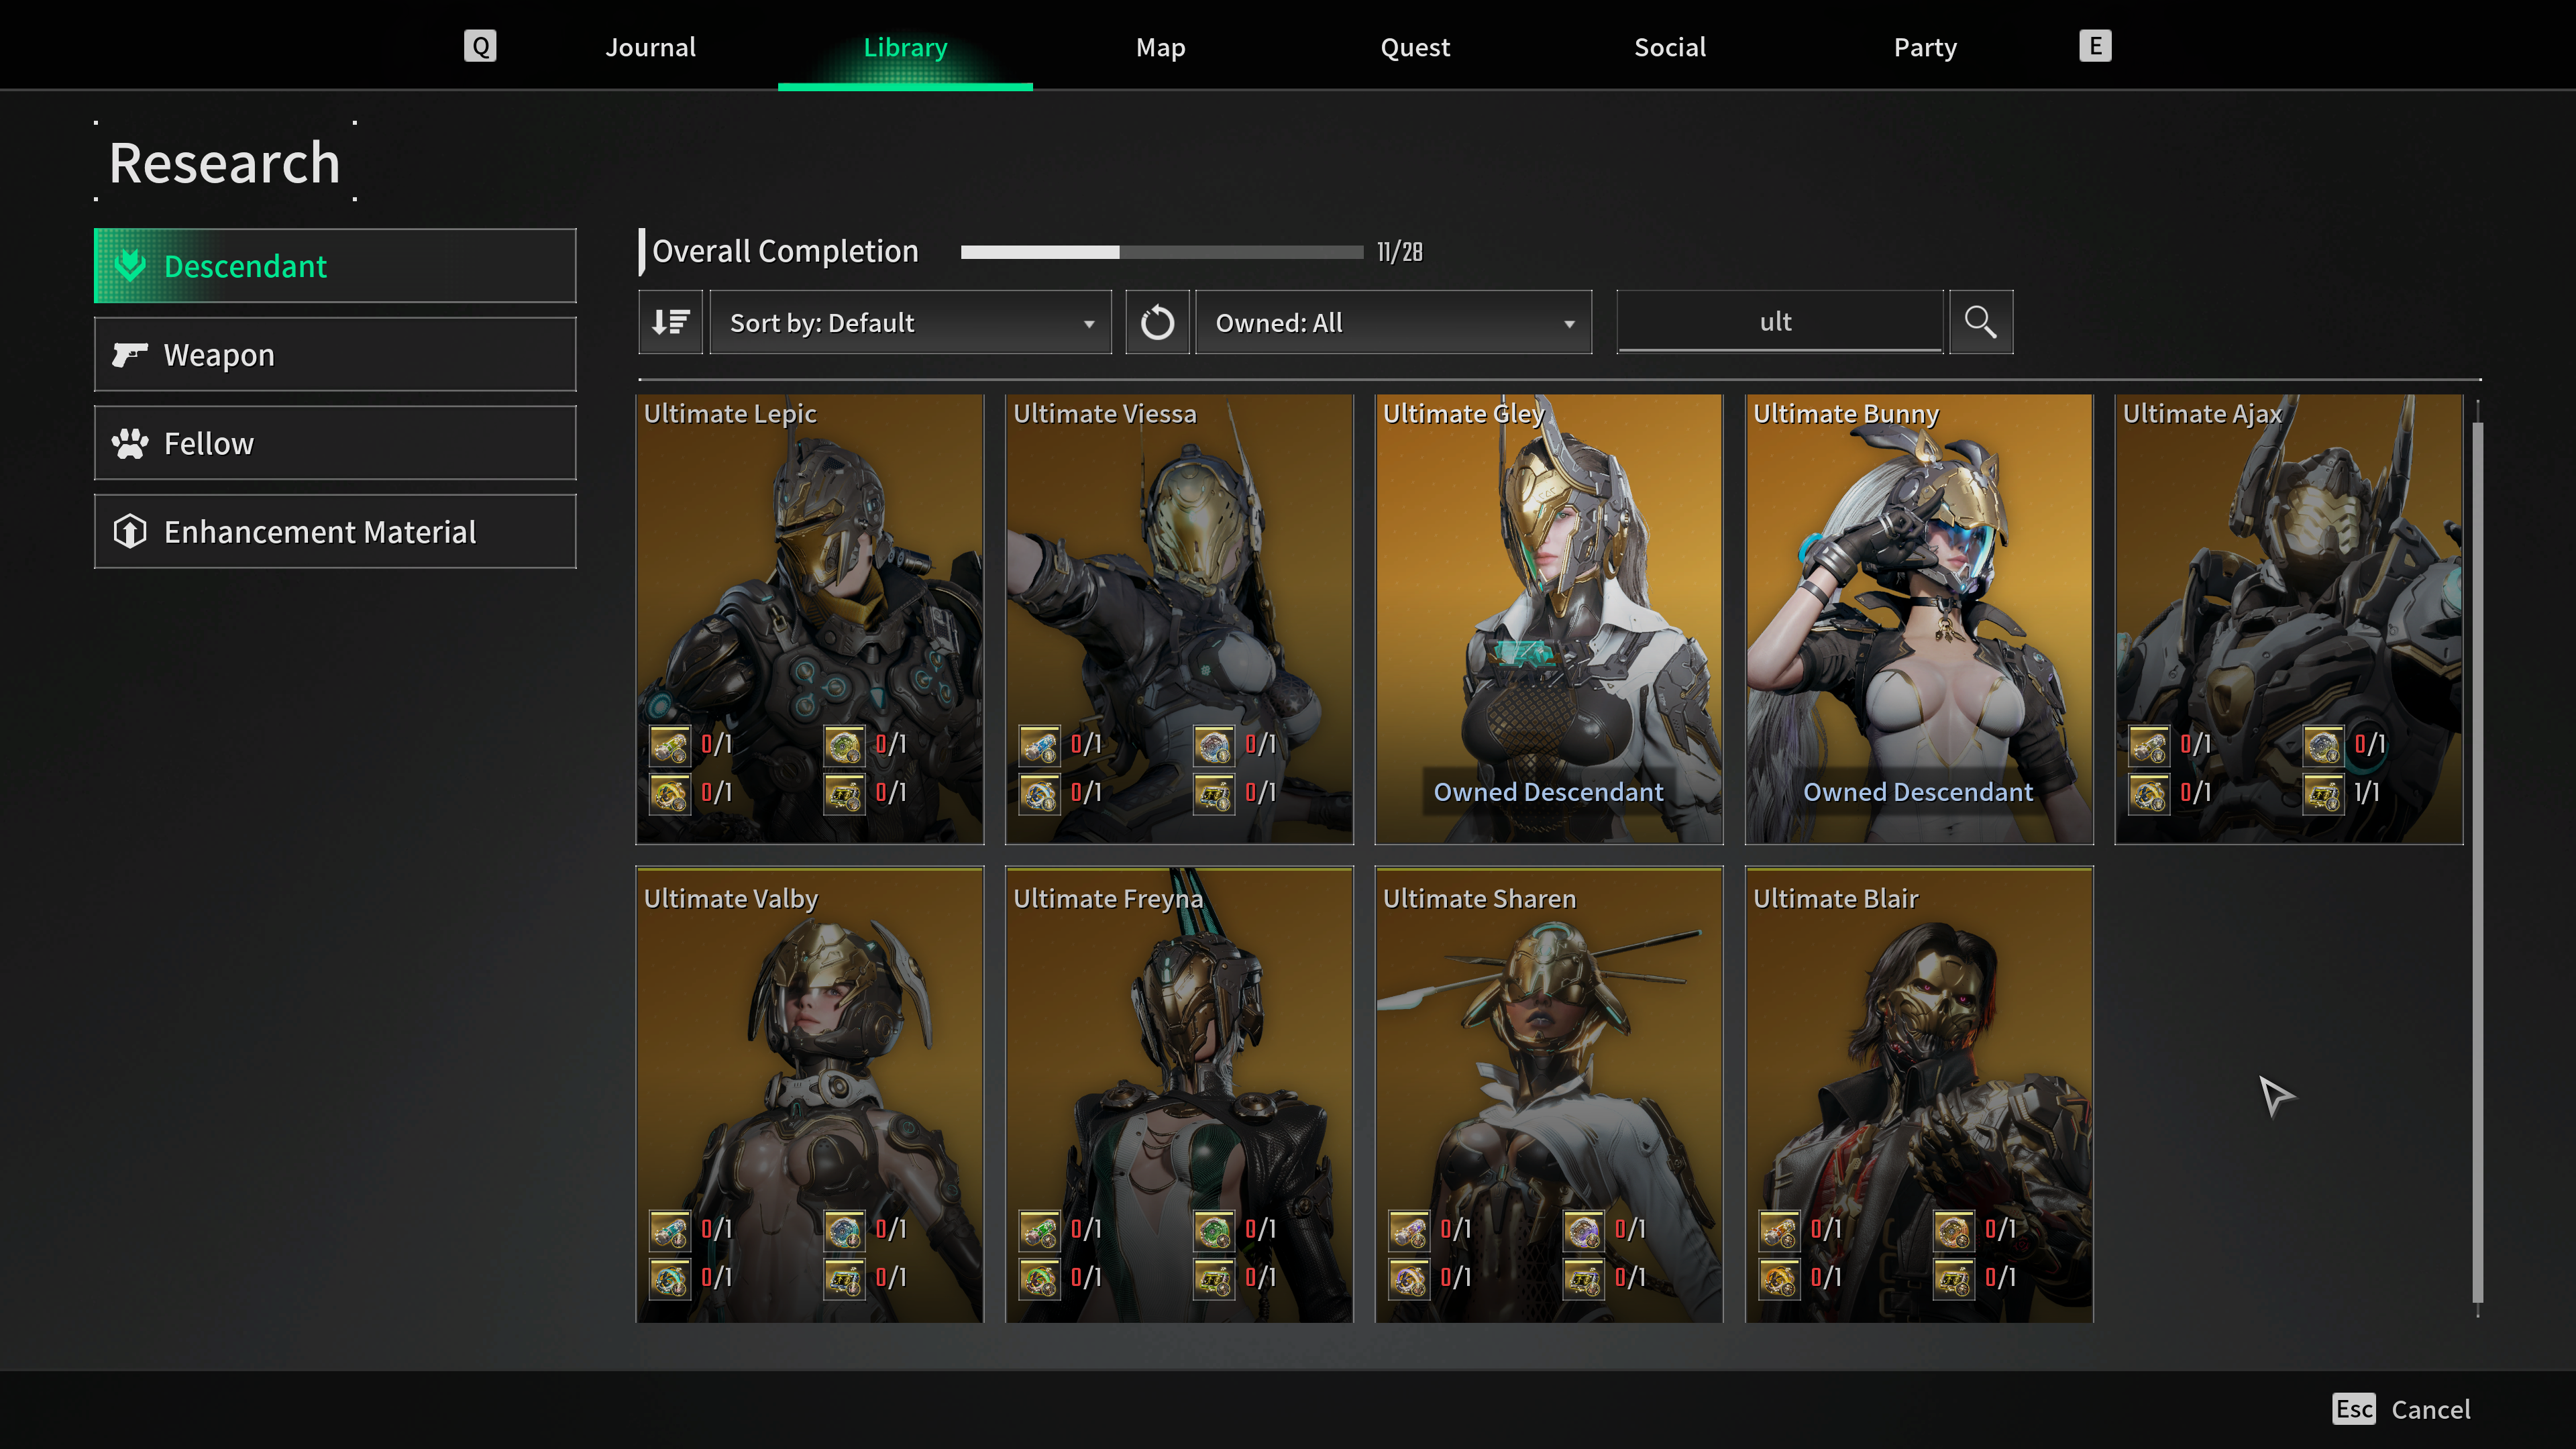Switch to the Party tab
The height and width of the screenshot is (1449, 2576).
(x=1925, y=47)
